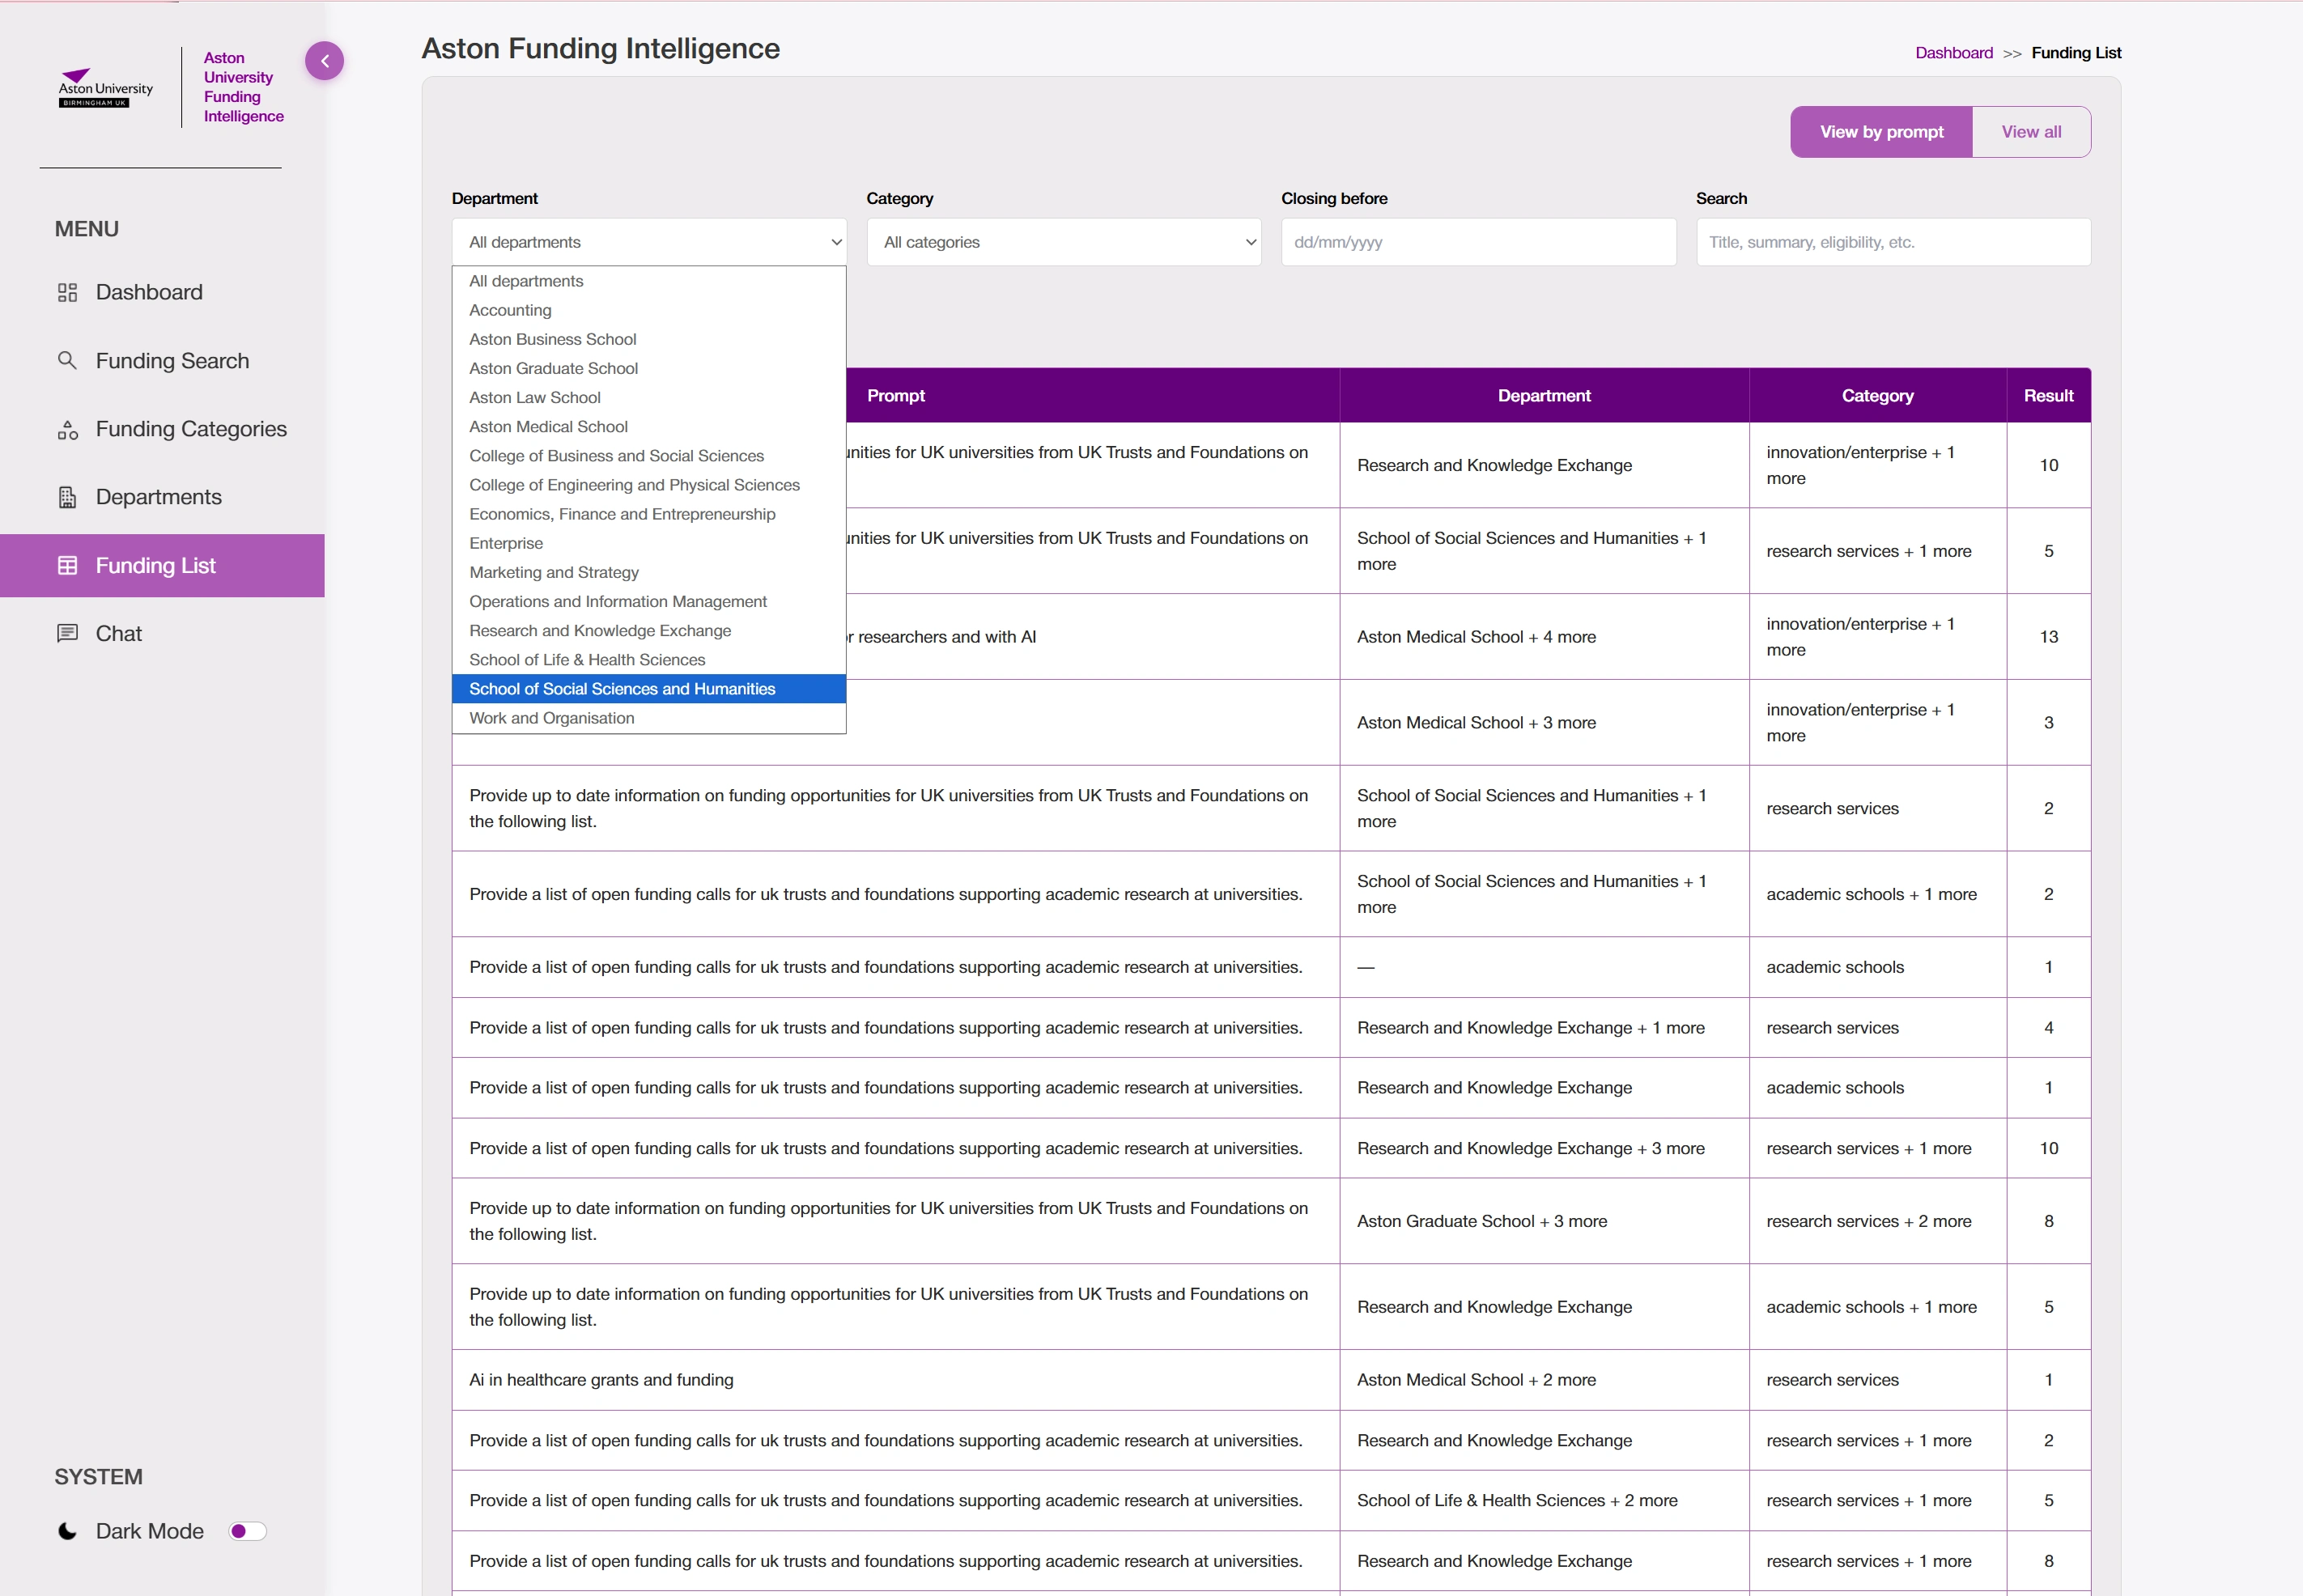The image size is (2303, 1596).
Task: Click the Aston University logo
Action: (106, 88)
